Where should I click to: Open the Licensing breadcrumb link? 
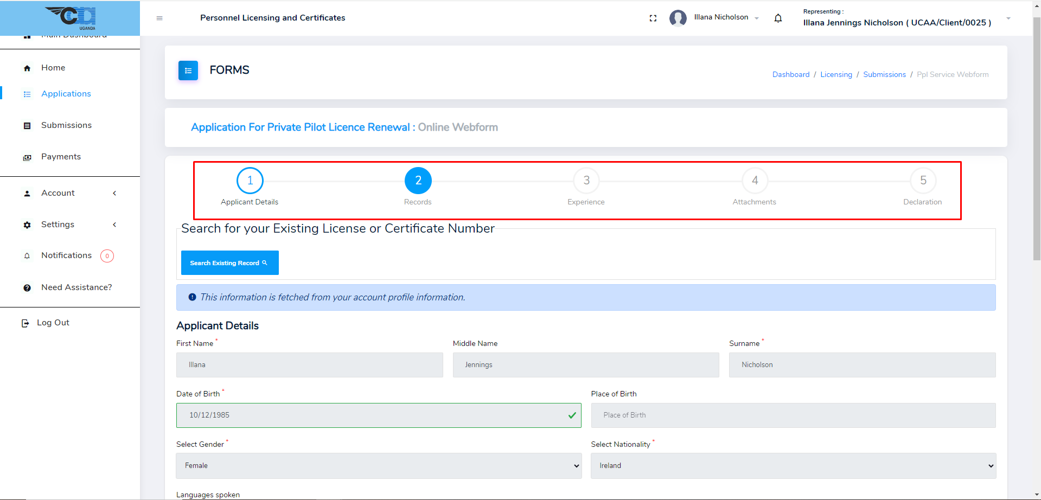[836, 75]
